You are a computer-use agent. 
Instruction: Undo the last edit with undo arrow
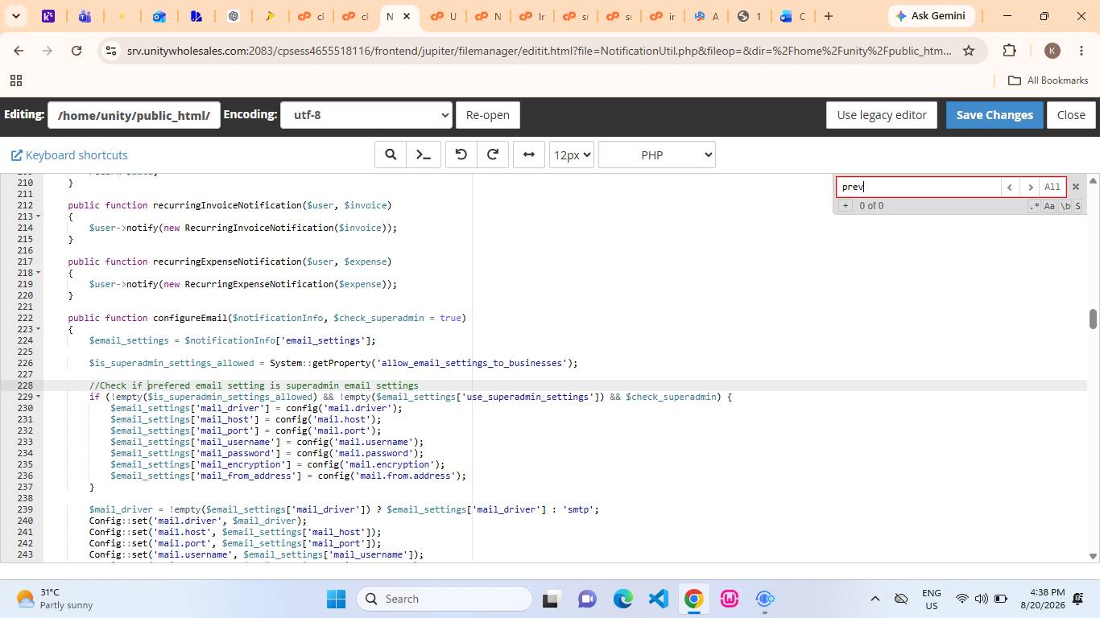(461, 155)
